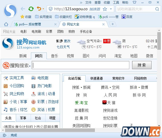162x138 pixels.
Task: Click the Sogou web search input field
Action: pos(80,65)
